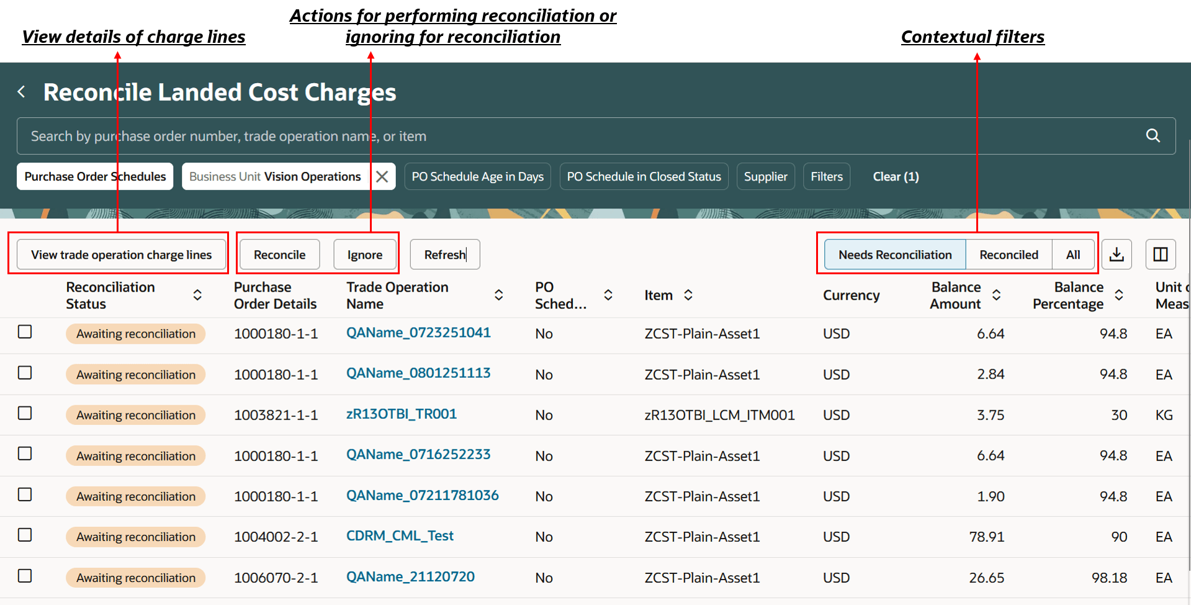Select checkbox for zR13OTBI_TR001 row
Screen dimensions: 1191x605
click(x=25, y=413)
